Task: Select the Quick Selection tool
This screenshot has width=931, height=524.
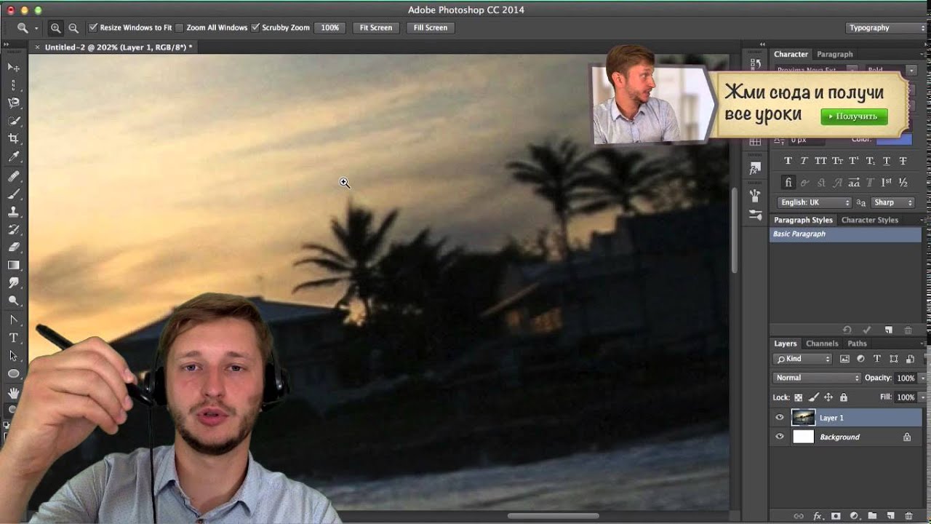Action: coord(13,121)
